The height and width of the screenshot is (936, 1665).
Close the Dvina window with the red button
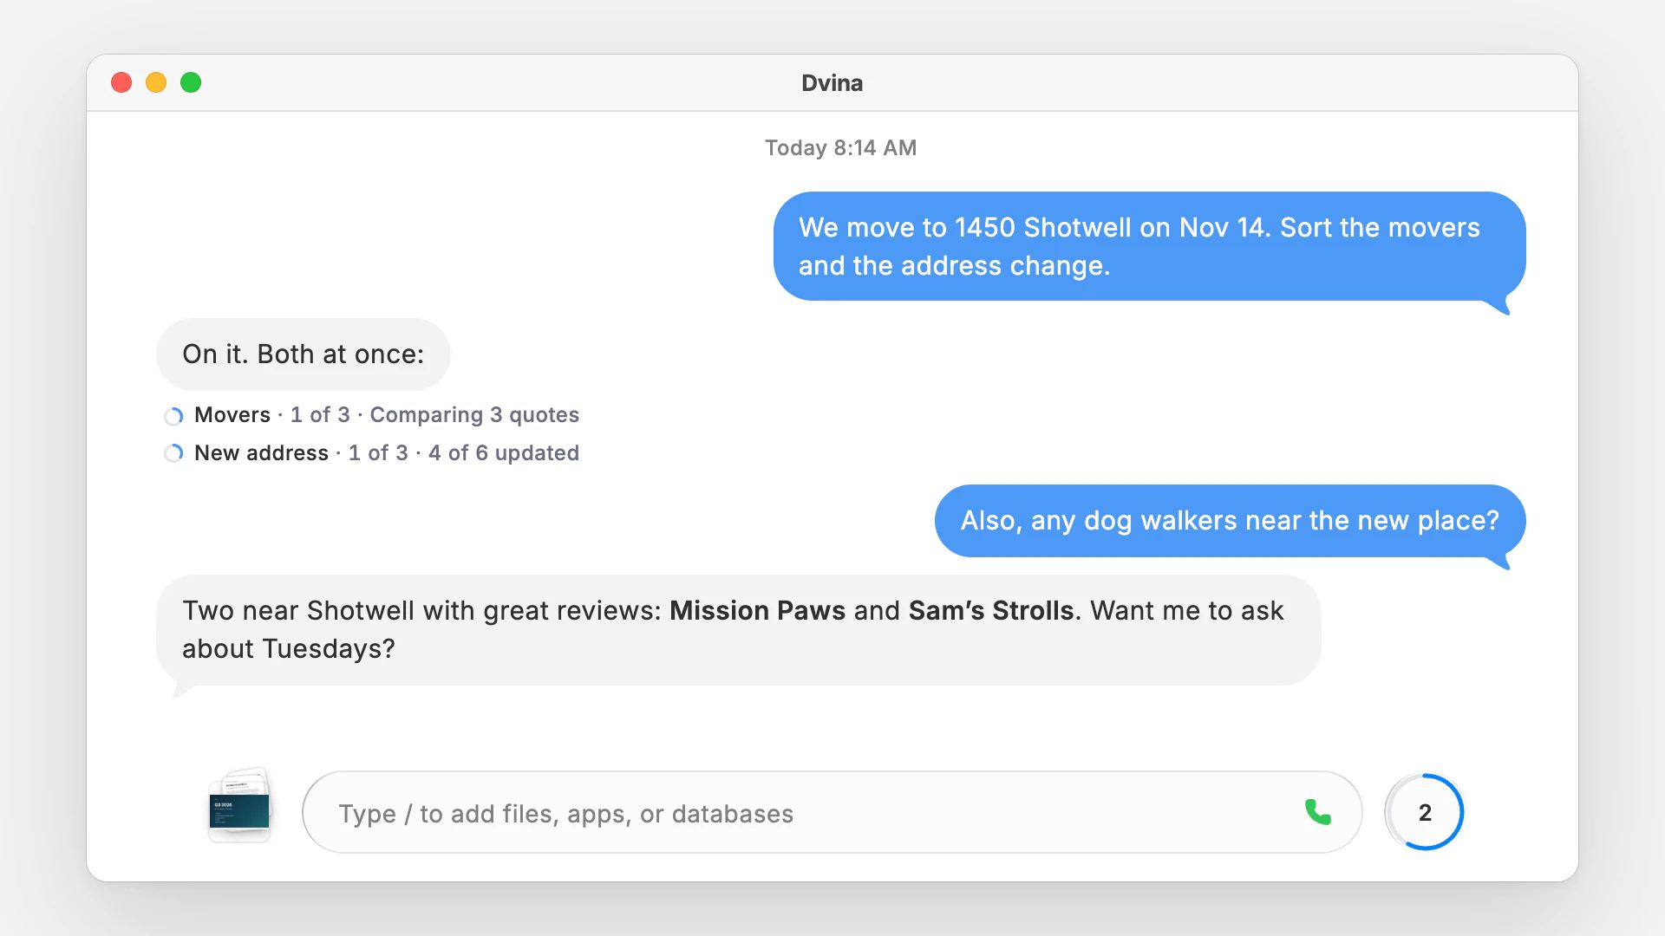point(121,82)
